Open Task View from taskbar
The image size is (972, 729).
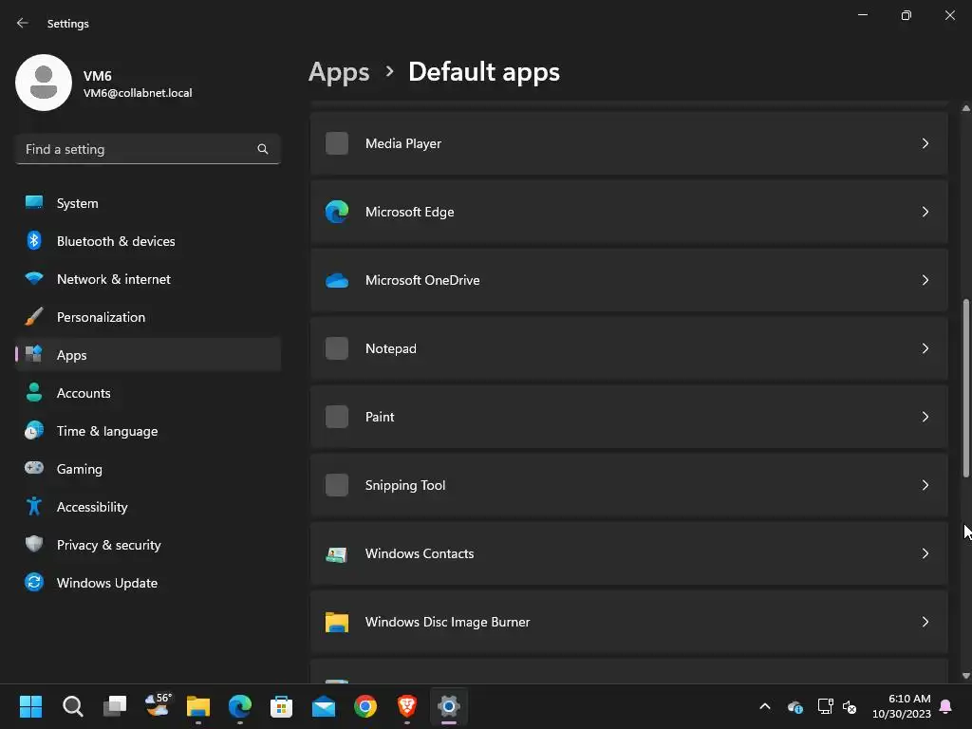tap(115, 706)
